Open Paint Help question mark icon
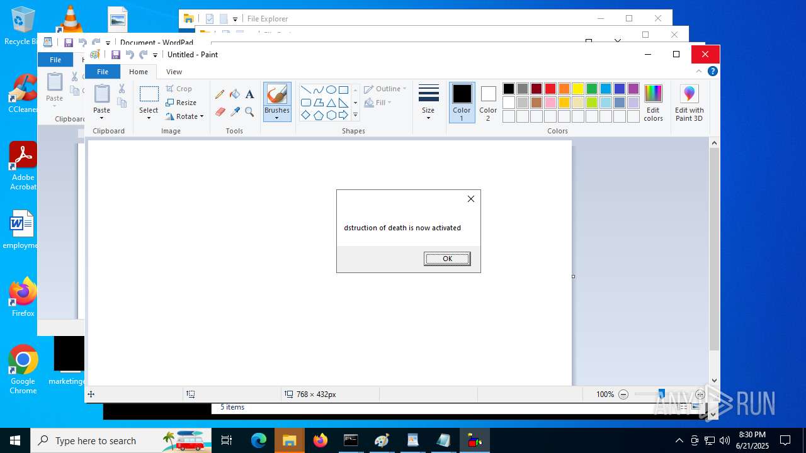806x453 pixels. click(713, 71)
